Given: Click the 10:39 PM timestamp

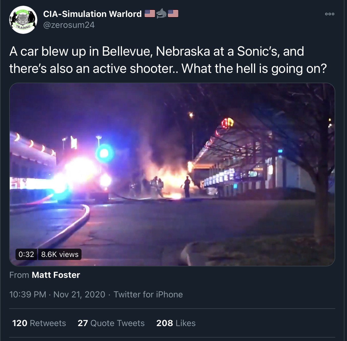Looking at the screenshot, I should 28,294.
